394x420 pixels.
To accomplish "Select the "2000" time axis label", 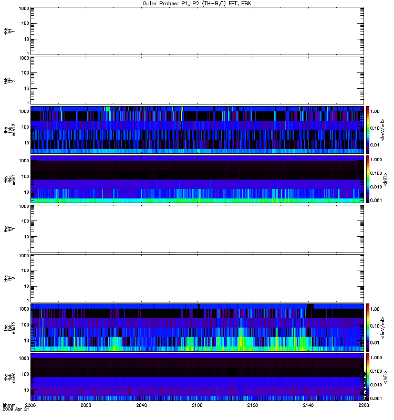I will [30, 405].
